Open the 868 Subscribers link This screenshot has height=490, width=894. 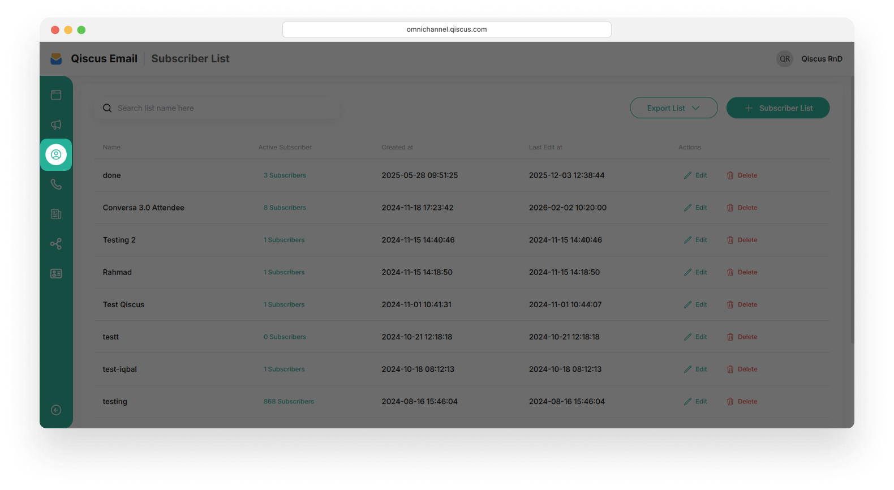coord(289,402)
